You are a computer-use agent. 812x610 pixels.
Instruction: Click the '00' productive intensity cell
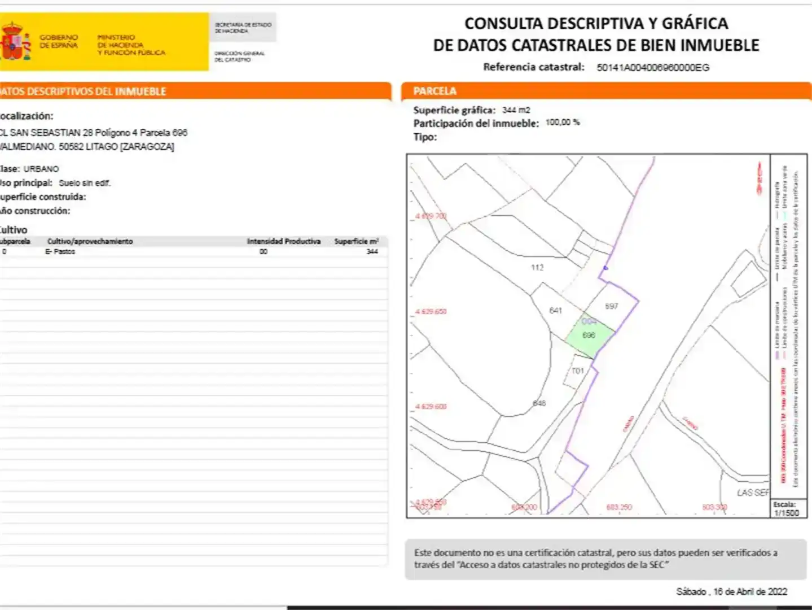264,251
